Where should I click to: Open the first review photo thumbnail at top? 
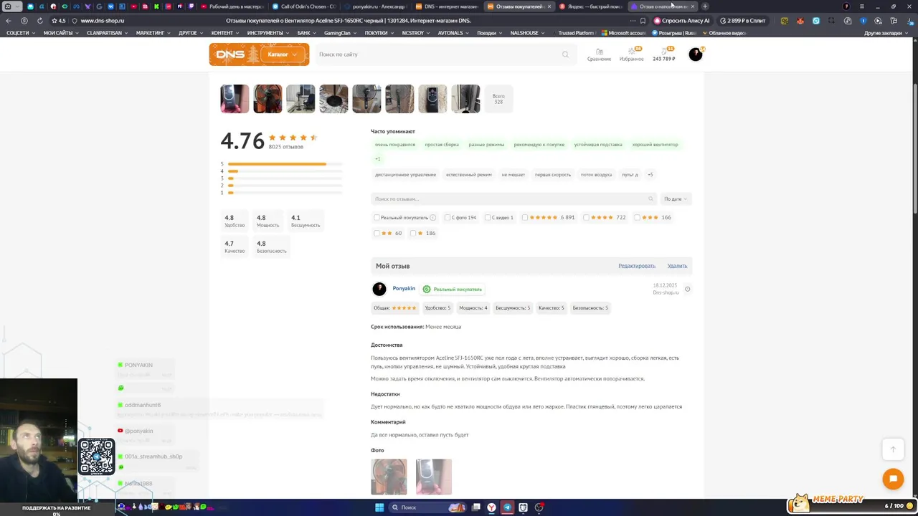click(x=235, y=99)
